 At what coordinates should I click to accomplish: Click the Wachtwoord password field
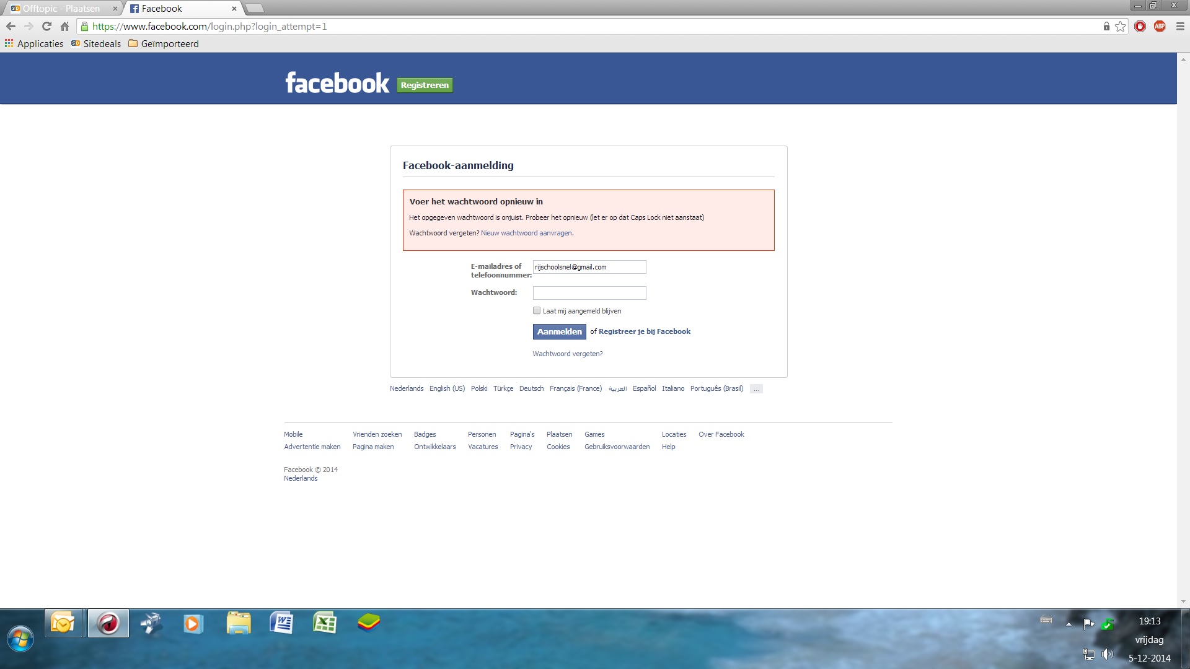[589, 293]
